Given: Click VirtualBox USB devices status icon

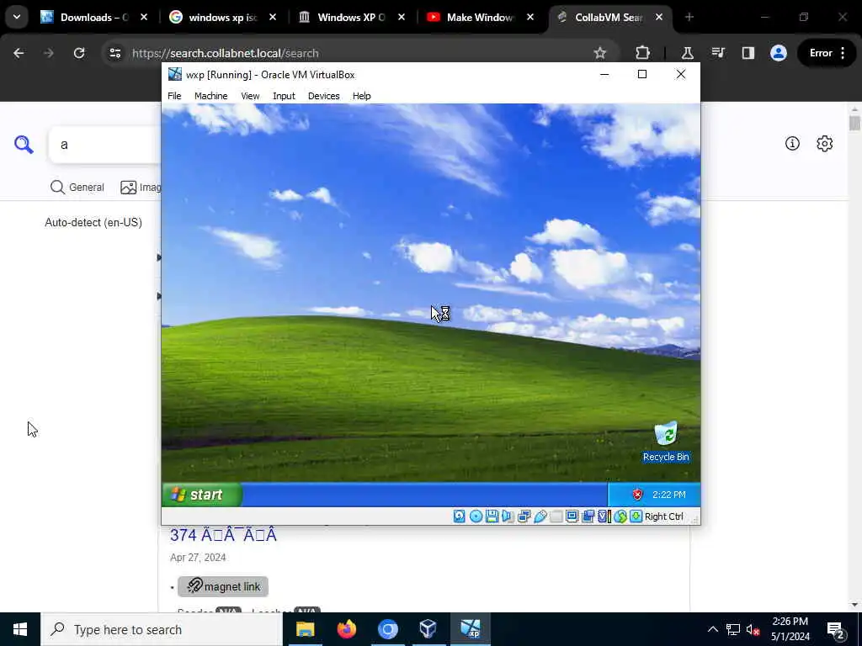Looking at the screenshot, I should (x=540, y=516).
